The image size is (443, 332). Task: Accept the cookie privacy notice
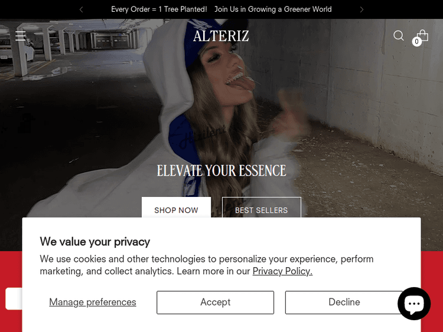click(x=215, y=302)
